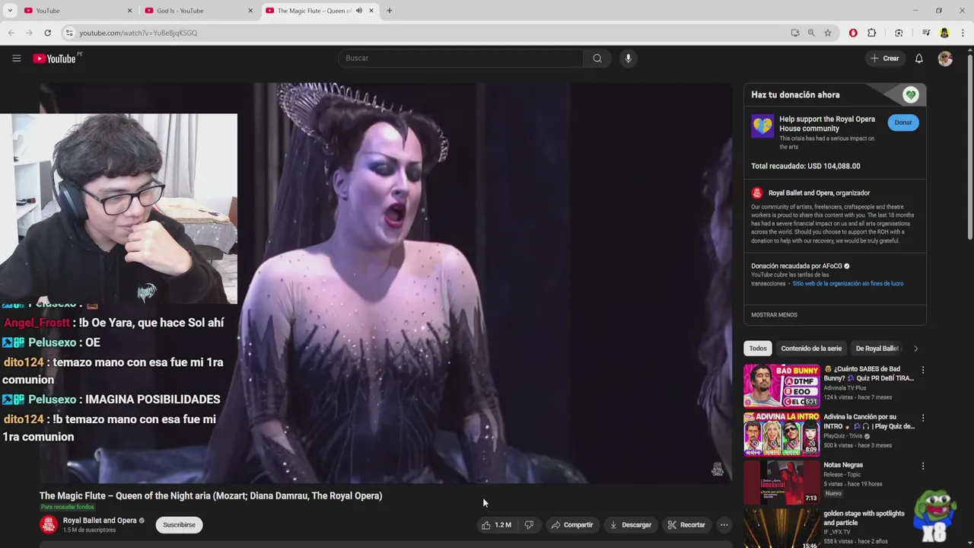This screenshot has height=548, width=974.
Task: Subscribe with the Suscribirse button
Action: [x=179, y=524]
